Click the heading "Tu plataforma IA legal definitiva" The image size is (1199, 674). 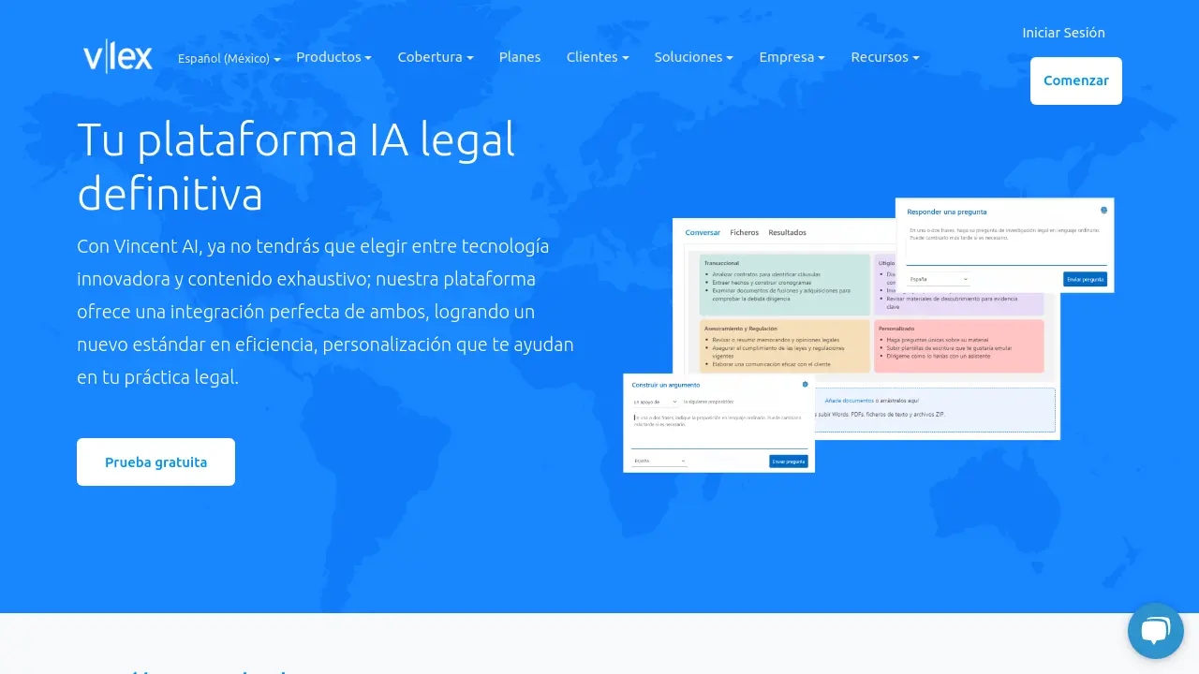[296, 167]
